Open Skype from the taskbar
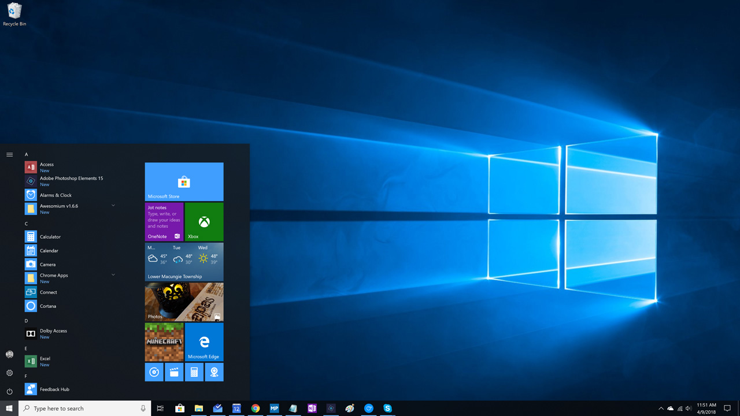The height and width of the screenshot is (416, 740). pyautogui.click(x=387, y=408)
